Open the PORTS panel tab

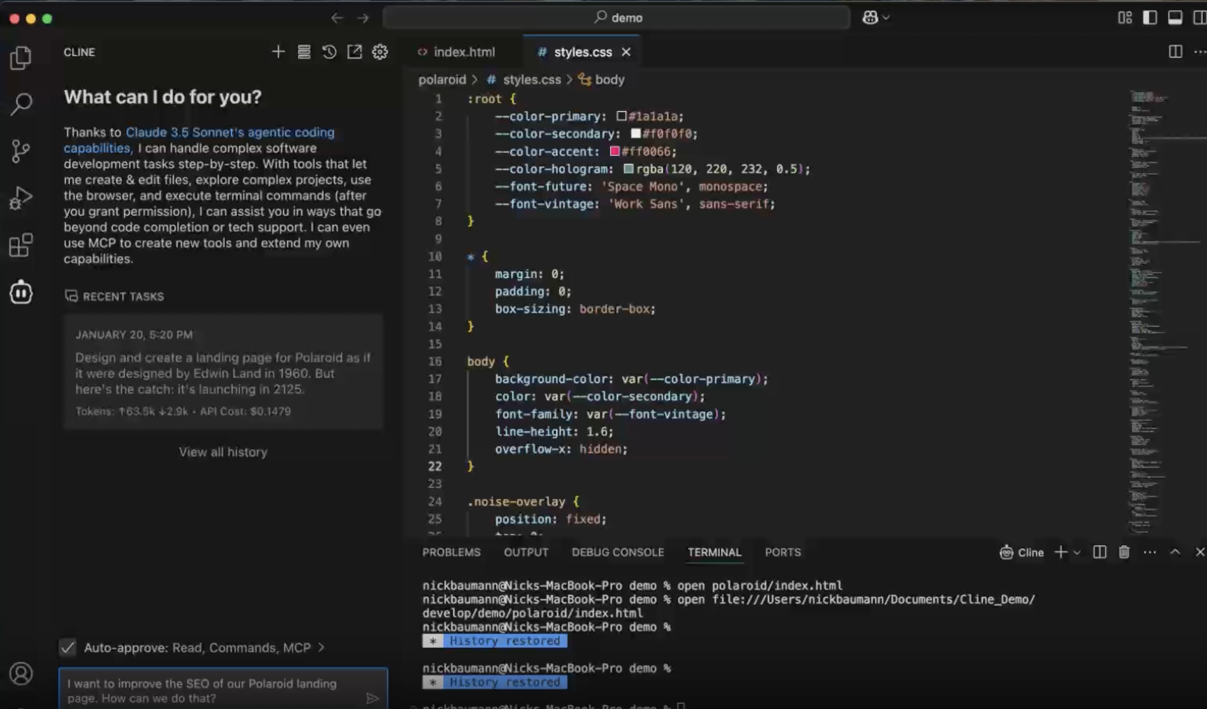[783, 552]
